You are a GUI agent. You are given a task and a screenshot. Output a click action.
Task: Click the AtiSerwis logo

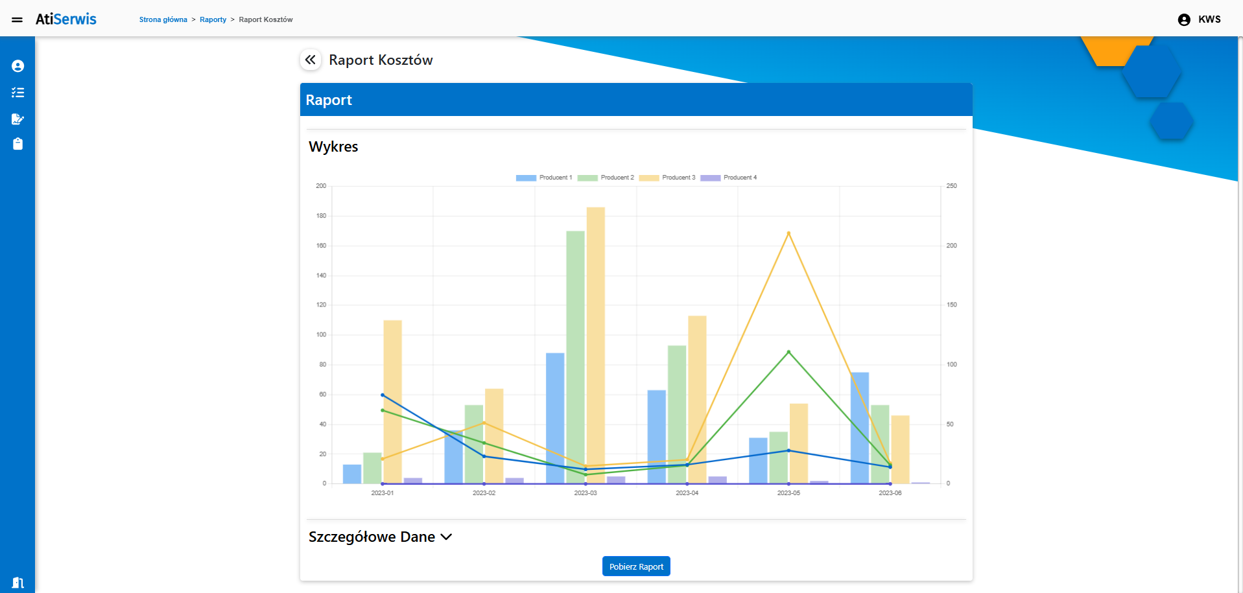click(x=66, y=19)
